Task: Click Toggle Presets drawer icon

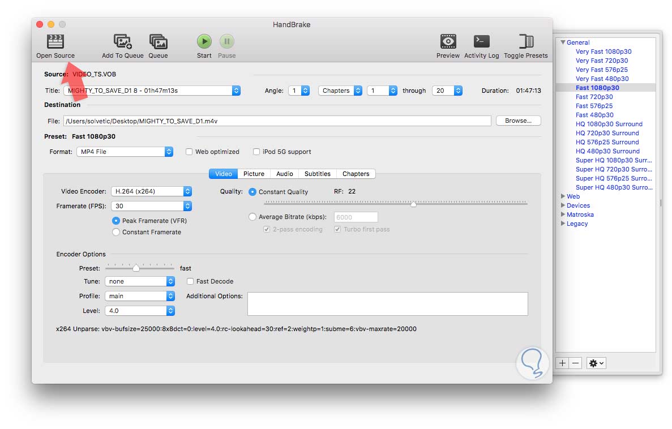Action: (x=526, y=41)
